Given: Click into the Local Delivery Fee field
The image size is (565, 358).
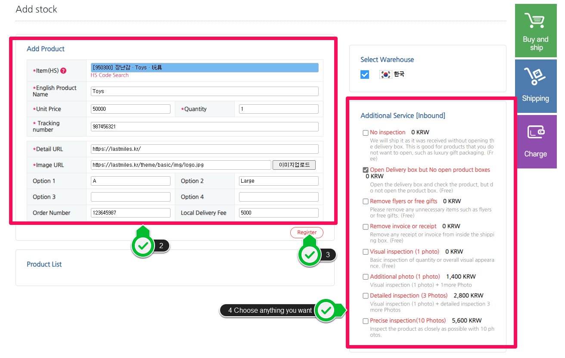Looking at the screenshot, I should (x=279, y=213).
